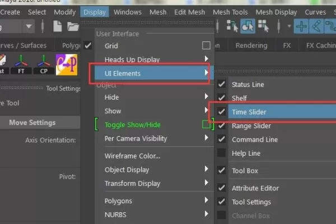Switch to the Rendering shelf tab

pyautogui.click(x=251, y=45)
